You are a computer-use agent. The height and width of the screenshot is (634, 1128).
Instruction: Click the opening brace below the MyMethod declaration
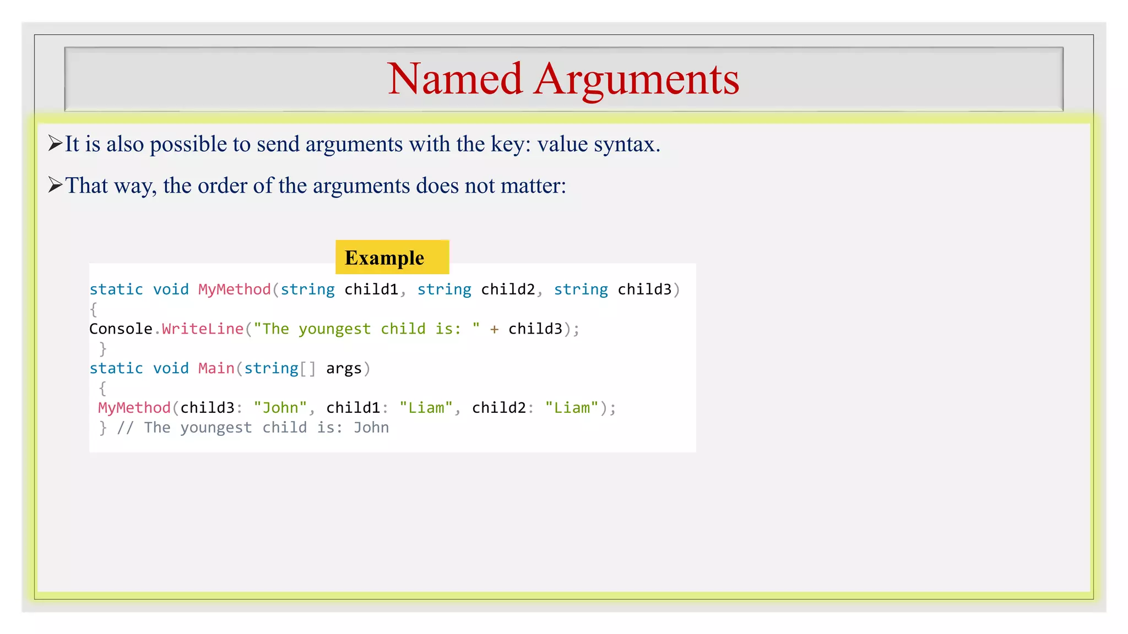pyautogui.click(x=94, y=309)
